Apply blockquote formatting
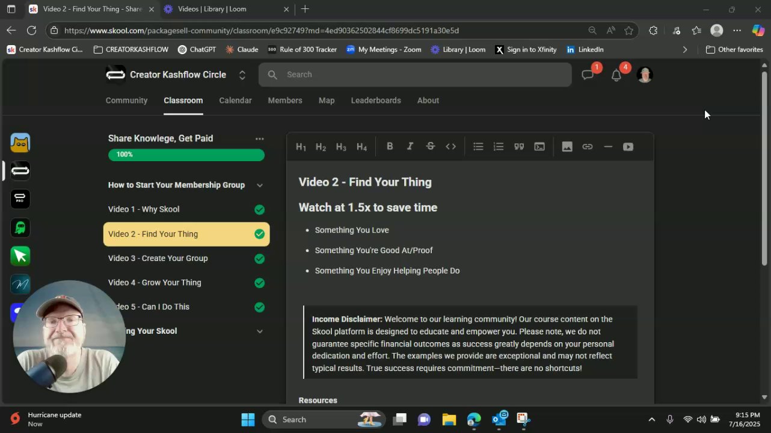This screenshot has width=771, height=433. [x=518, y=146]
